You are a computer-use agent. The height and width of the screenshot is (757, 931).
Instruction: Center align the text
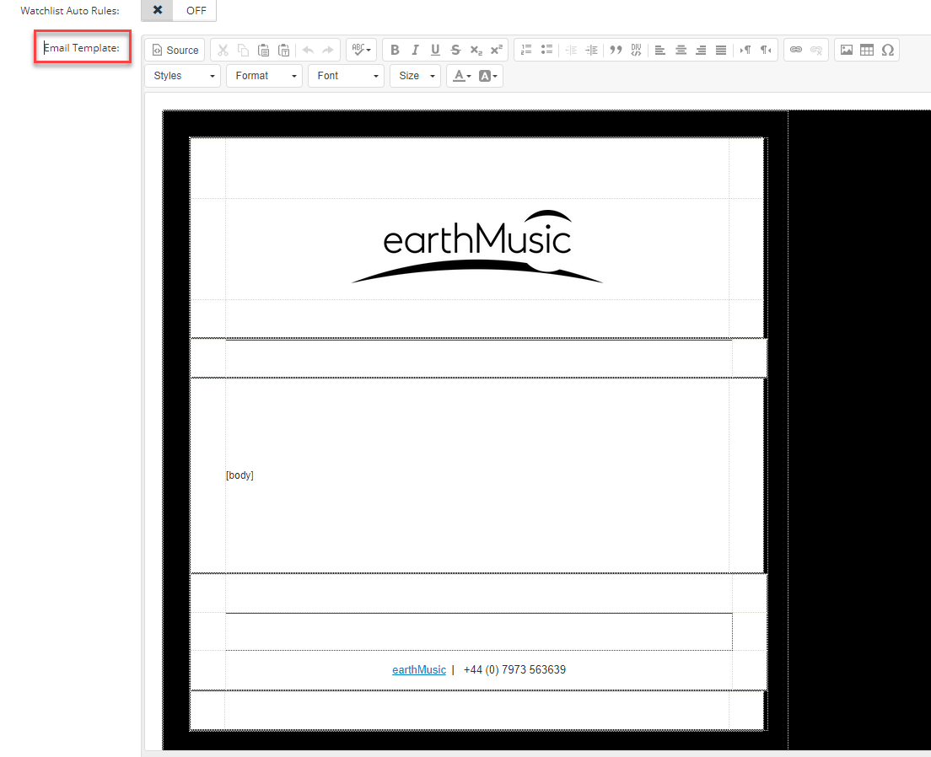tap(681, 50)
